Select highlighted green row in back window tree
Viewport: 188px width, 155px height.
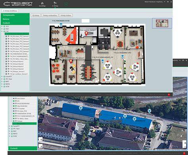pos(25,124)
